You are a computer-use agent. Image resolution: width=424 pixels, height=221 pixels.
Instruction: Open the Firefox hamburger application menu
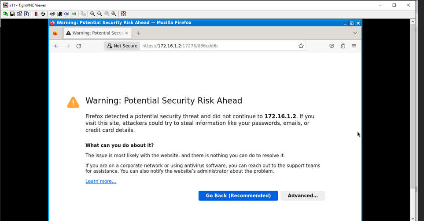pyautogui.click(x=354, y=46)
